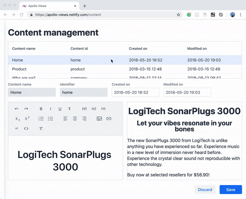Close the Apollo Views tab
This screenshot has height=199, width=246.
coord(75,6)
